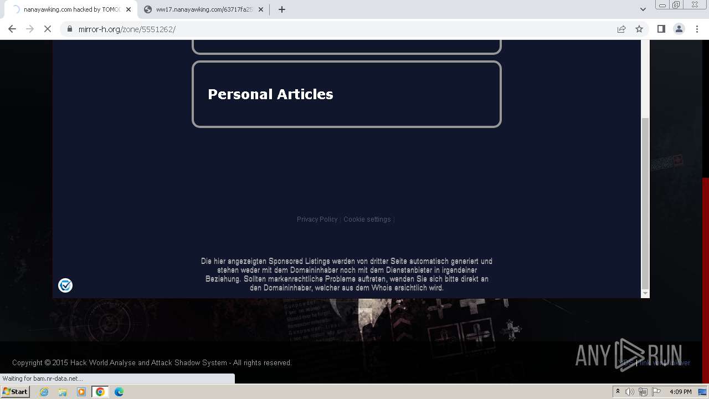Open File Explorer from the taskbar

pyautogui.click(x=63, y=392)
